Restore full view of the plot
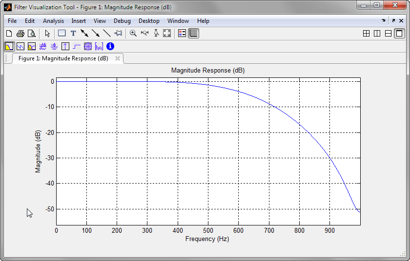The width and height of the screenshot is (410, 261). pos(167,34)
